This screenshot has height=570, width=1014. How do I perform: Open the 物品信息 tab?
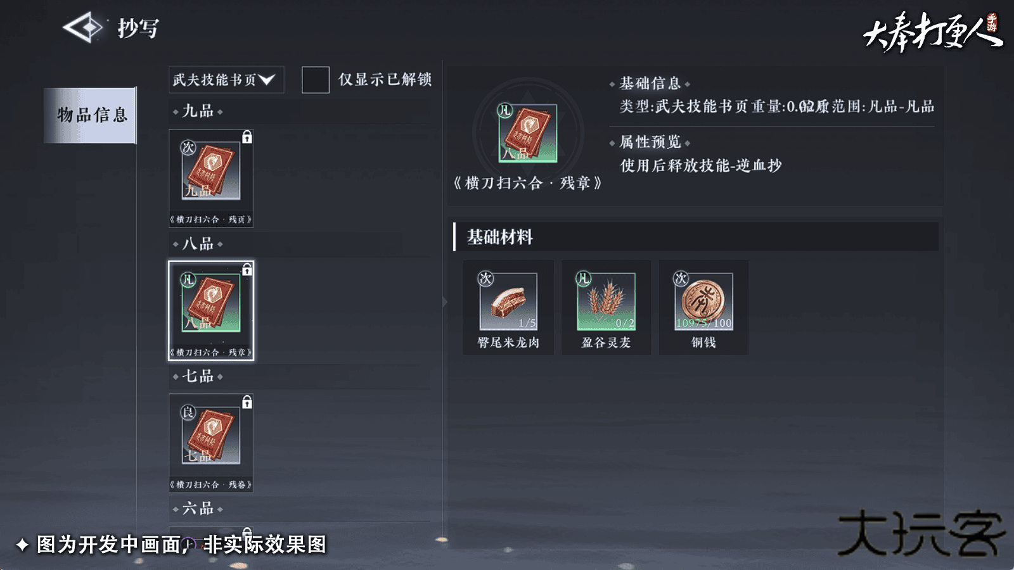click(90, 115)
